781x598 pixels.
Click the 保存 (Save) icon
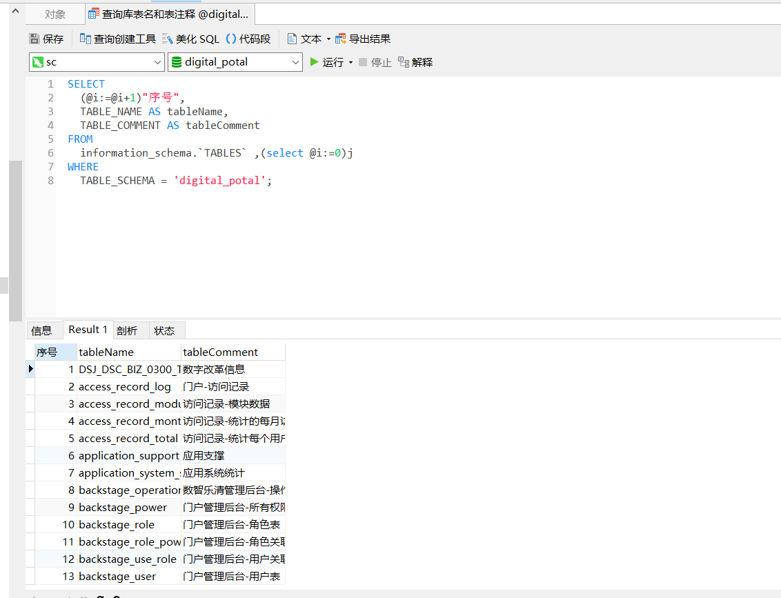tap(34, 38)
